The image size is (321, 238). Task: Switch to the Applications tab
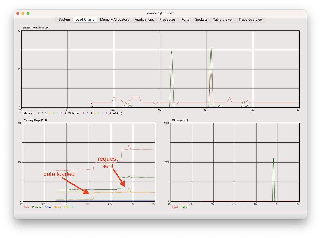pos(144,19)
